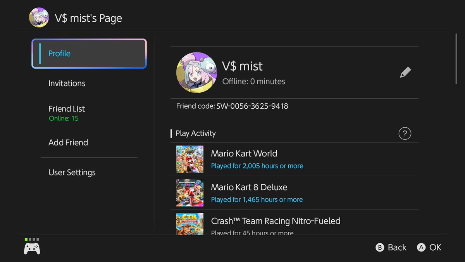Click 'Played for 2,005 hours or more'
Screen dimensions: 465x262
[x=257, y=166]
